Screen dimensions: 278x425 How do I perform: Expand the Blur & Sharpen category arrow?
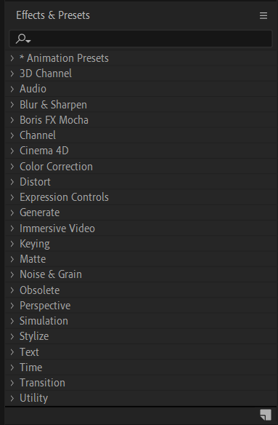pos(12,105)
